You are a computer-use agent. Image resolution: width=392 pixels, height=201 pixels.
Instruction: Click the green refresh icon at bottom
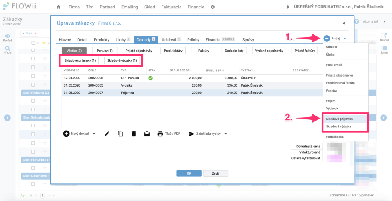(23, 196)
